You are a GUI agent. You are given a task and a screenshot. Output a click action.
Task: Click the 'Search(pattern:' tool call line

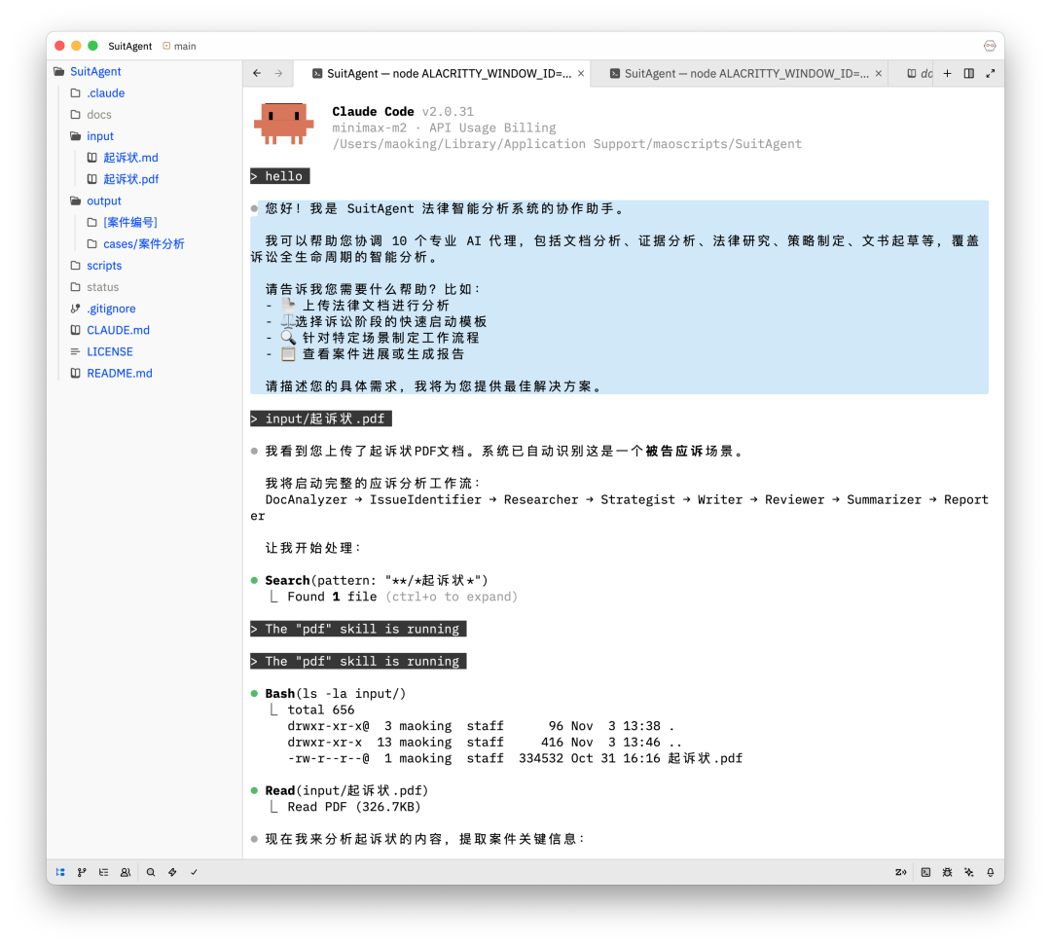[376, 581]
